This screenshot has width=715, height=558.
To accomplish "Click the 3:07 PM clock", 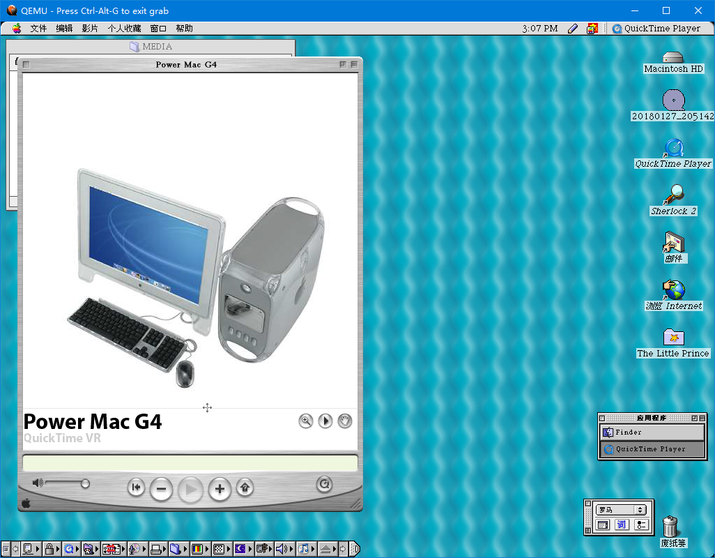I will tap(540, 29).
